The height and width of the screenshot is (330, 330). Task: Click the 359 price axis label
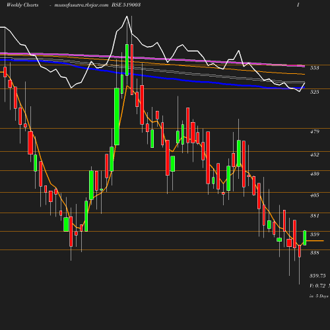click(x=314, y=234)
